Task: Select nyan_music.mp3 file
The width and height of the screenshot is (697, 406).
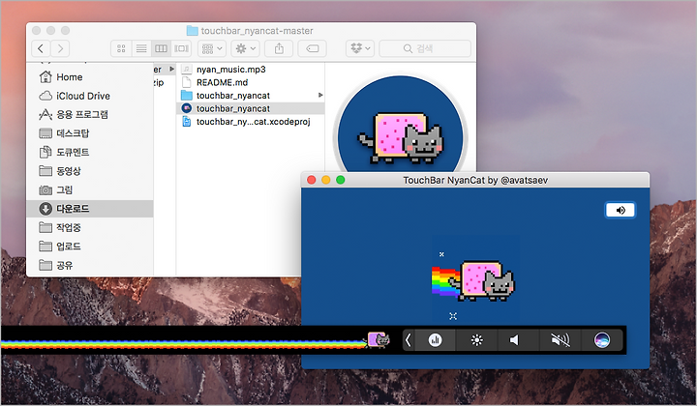Action: (251, 70)
